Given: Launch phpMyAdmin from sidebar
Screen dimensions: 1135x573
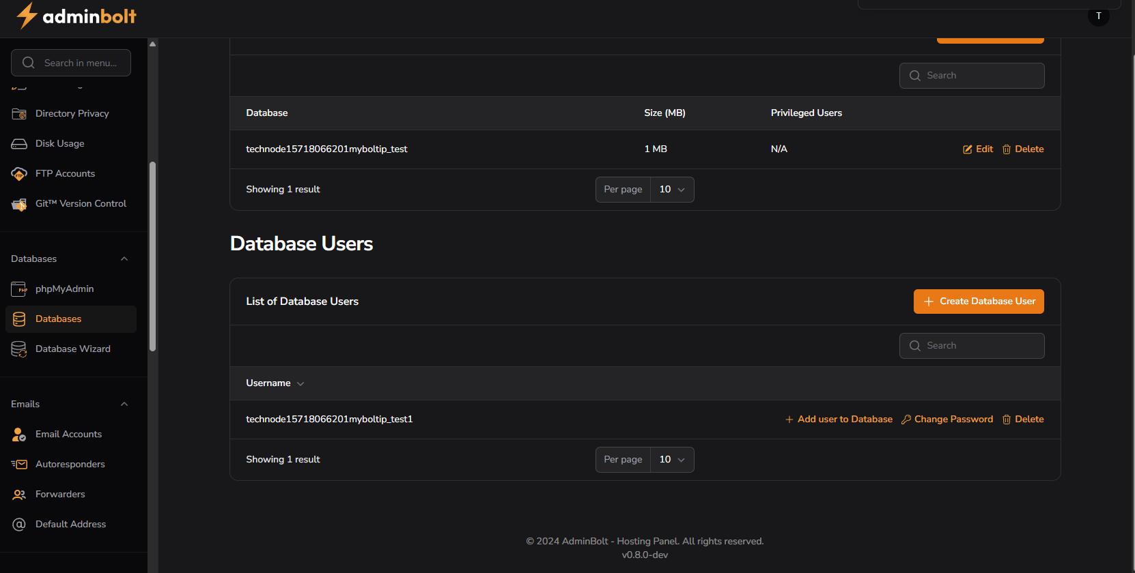Looking at the screenshot, I should [x=64, y=289].
